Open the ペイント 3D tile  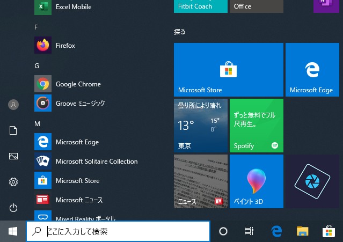(x=256, y=181)
